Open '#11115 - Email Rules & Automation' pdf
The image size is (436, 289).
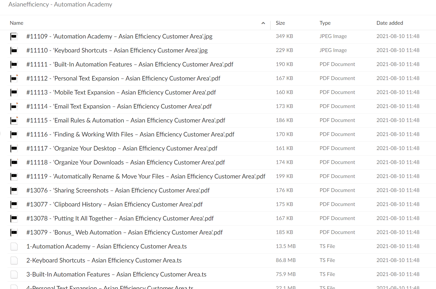(126, 120)
